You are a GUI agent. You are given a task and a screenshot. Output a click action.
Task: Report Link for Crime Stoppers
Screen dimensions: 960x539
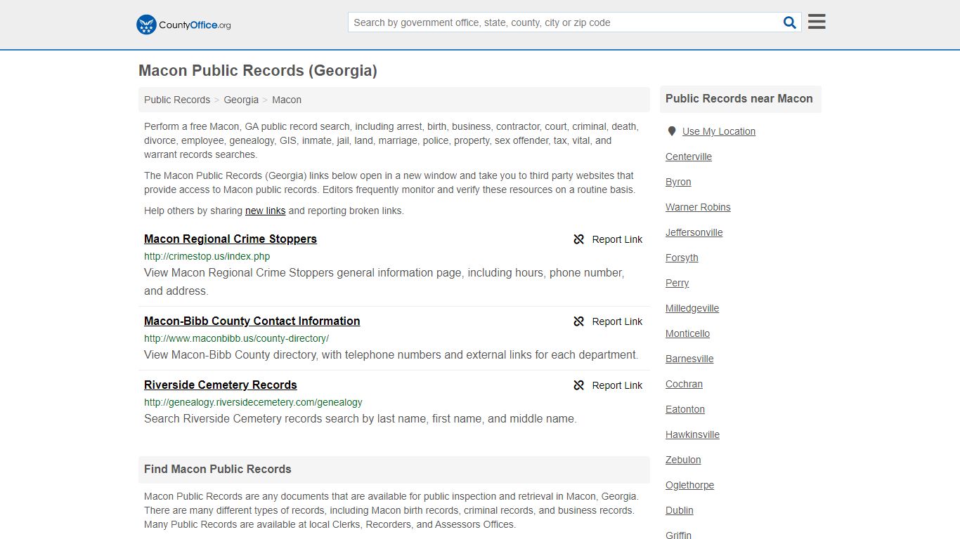[x=617, y=239]
